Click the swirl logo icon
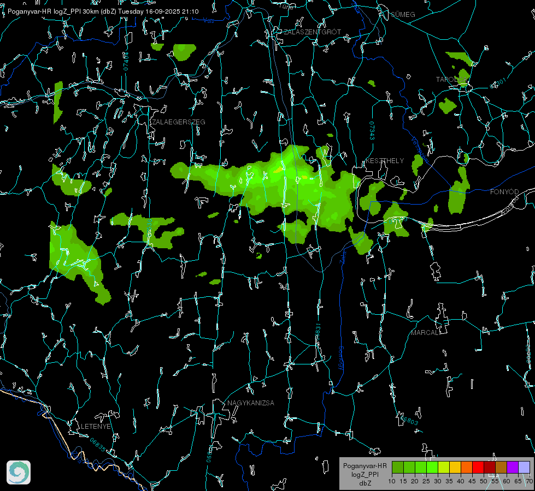 19,472
